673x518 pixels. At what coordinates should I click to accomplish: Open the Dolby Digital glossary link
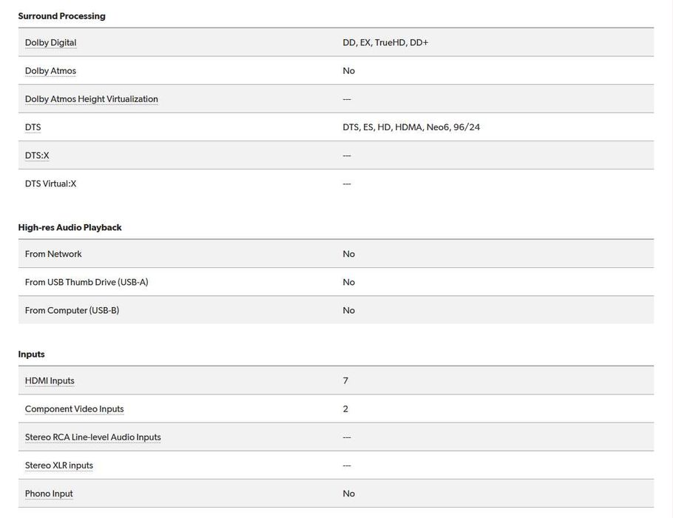[50, 43]
